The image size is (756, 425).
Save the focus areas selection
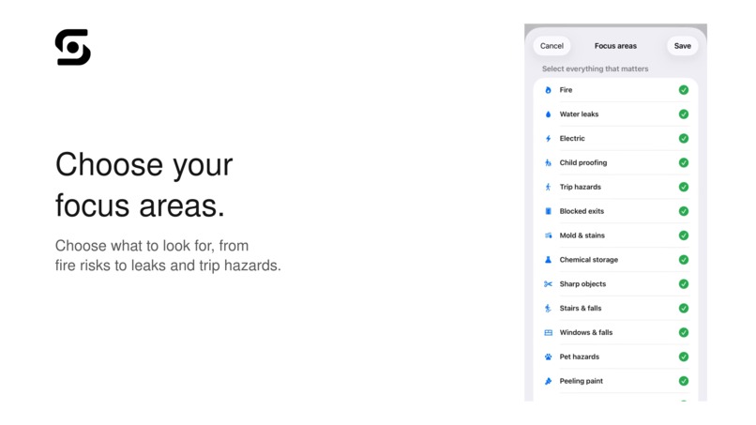coord(682,46)
